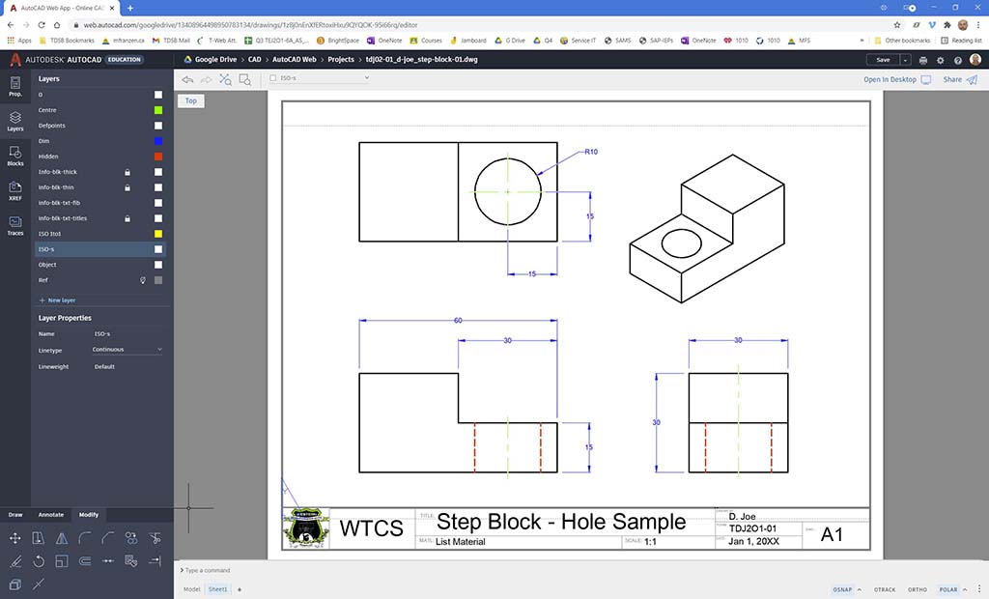Select the Mirror tool

pos(62,538)
